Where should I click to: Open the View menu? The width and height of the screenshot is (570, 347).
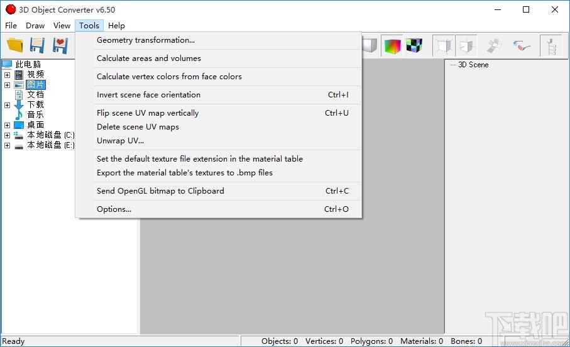[x=62, y=26]
